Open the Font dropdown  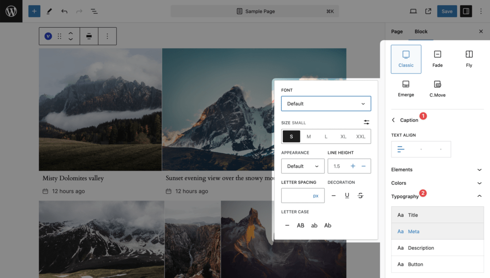[x=326, y=104]
